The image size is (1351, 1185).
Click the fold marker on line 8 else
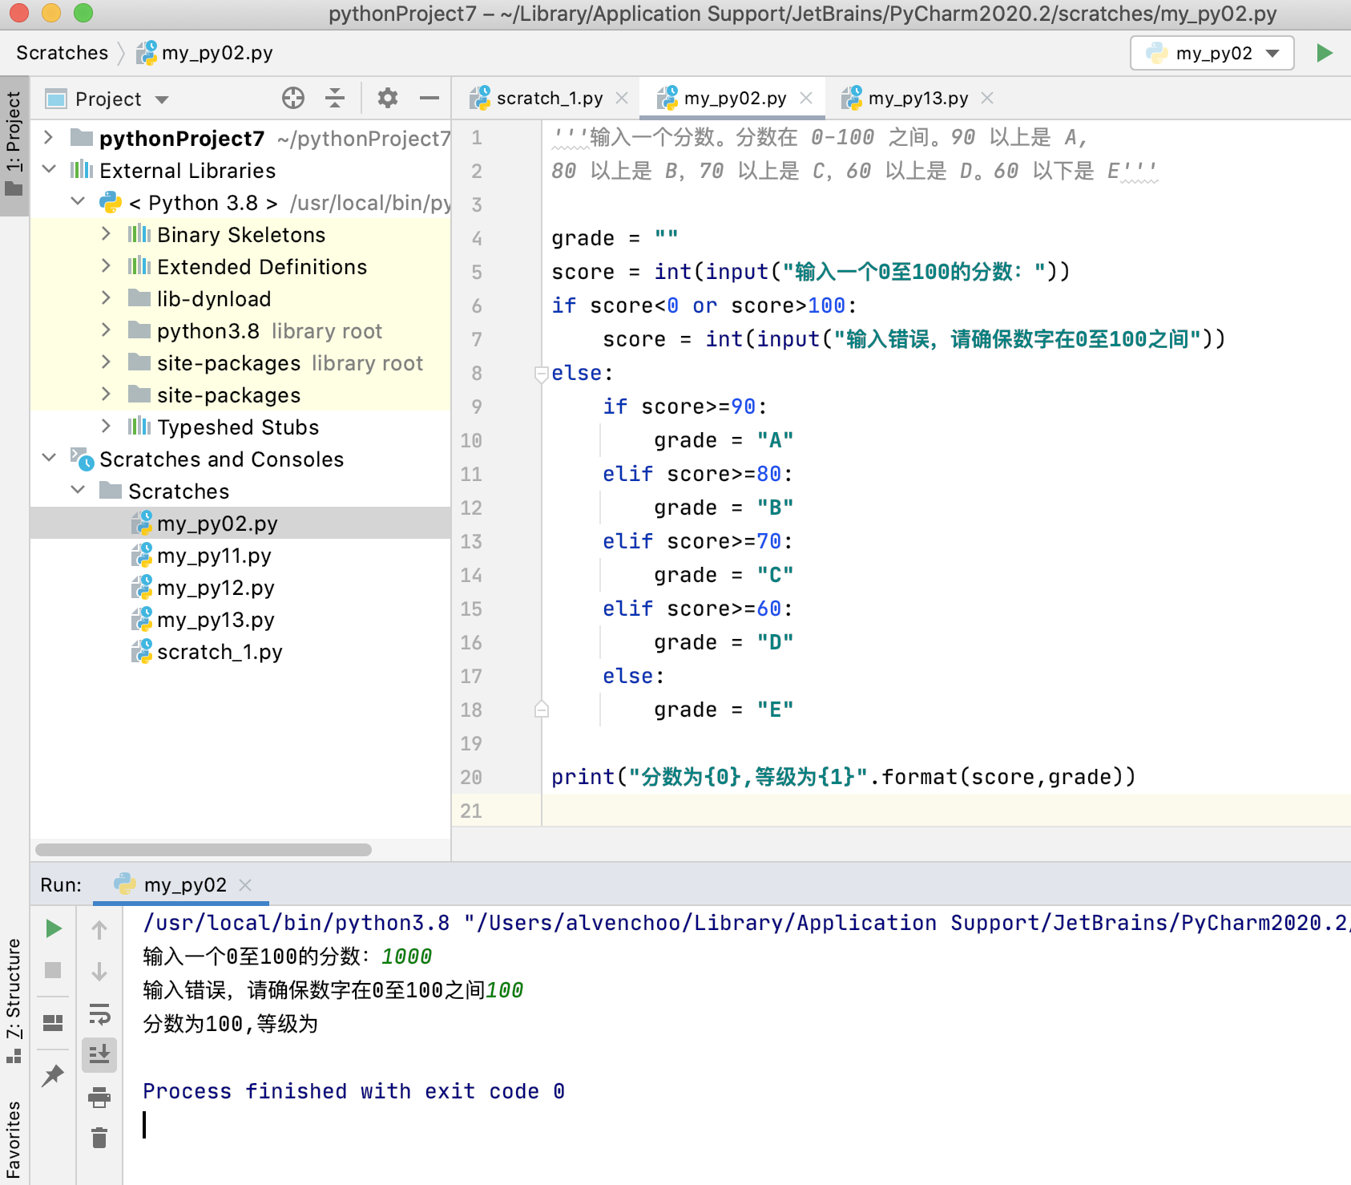coord(542,373)
